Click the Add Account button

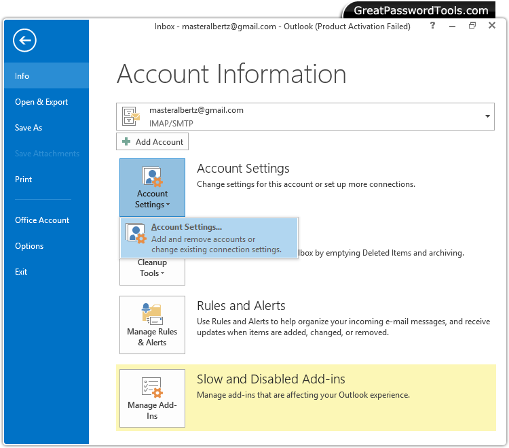[152, 142]
